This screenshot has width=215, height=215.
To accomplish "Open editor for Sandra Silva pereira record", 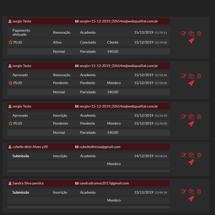I will pos(183,191).
